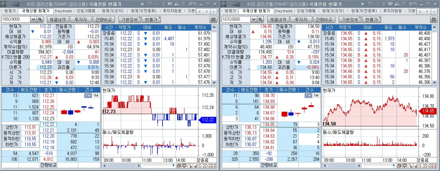Click the print icon in right window title bar

click(397, 4)
